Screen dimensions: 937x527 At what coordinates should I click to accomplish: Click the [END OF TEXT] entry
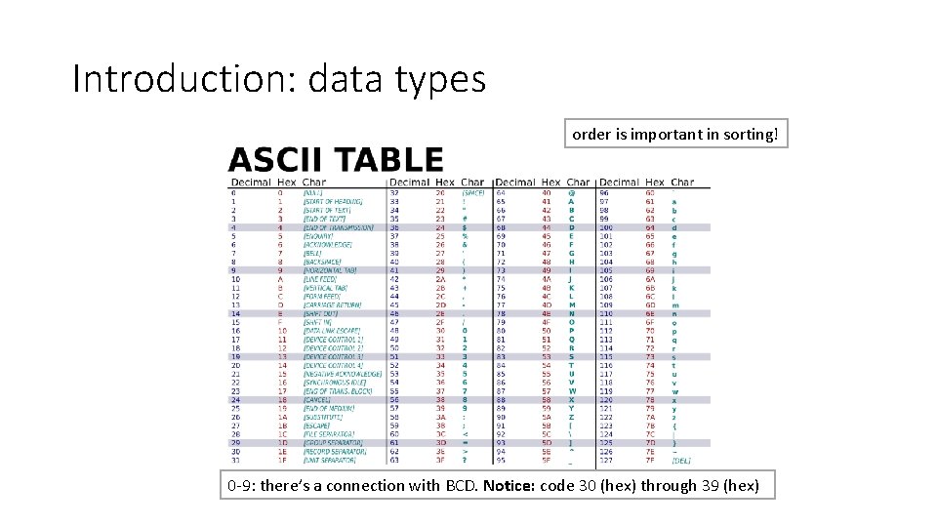(x=326, y=219)
